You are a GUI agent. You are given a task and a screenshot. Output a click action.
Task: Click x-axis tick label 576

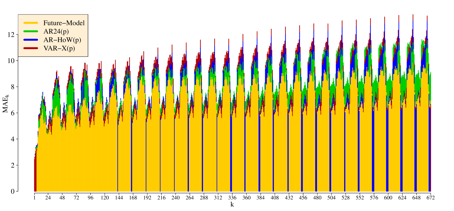[x=374, y=198]
